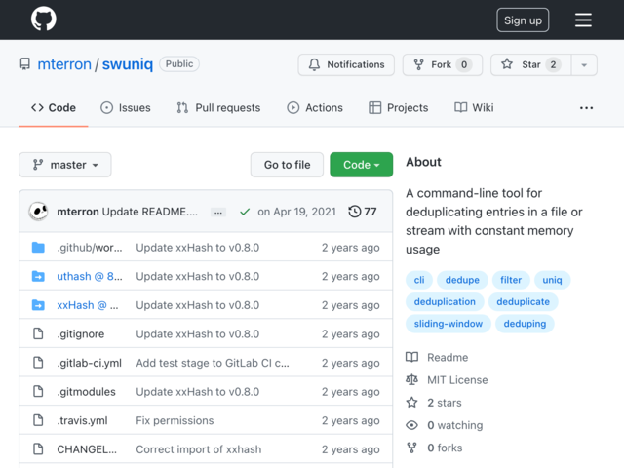Star the swuniq repository
Viewport: 624px width, 468px height.
530,64
